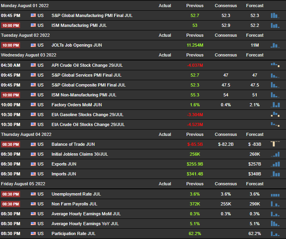Open ISM Manufacturing PMI JUL event
286x239 pixels.
tap(79, 25)
